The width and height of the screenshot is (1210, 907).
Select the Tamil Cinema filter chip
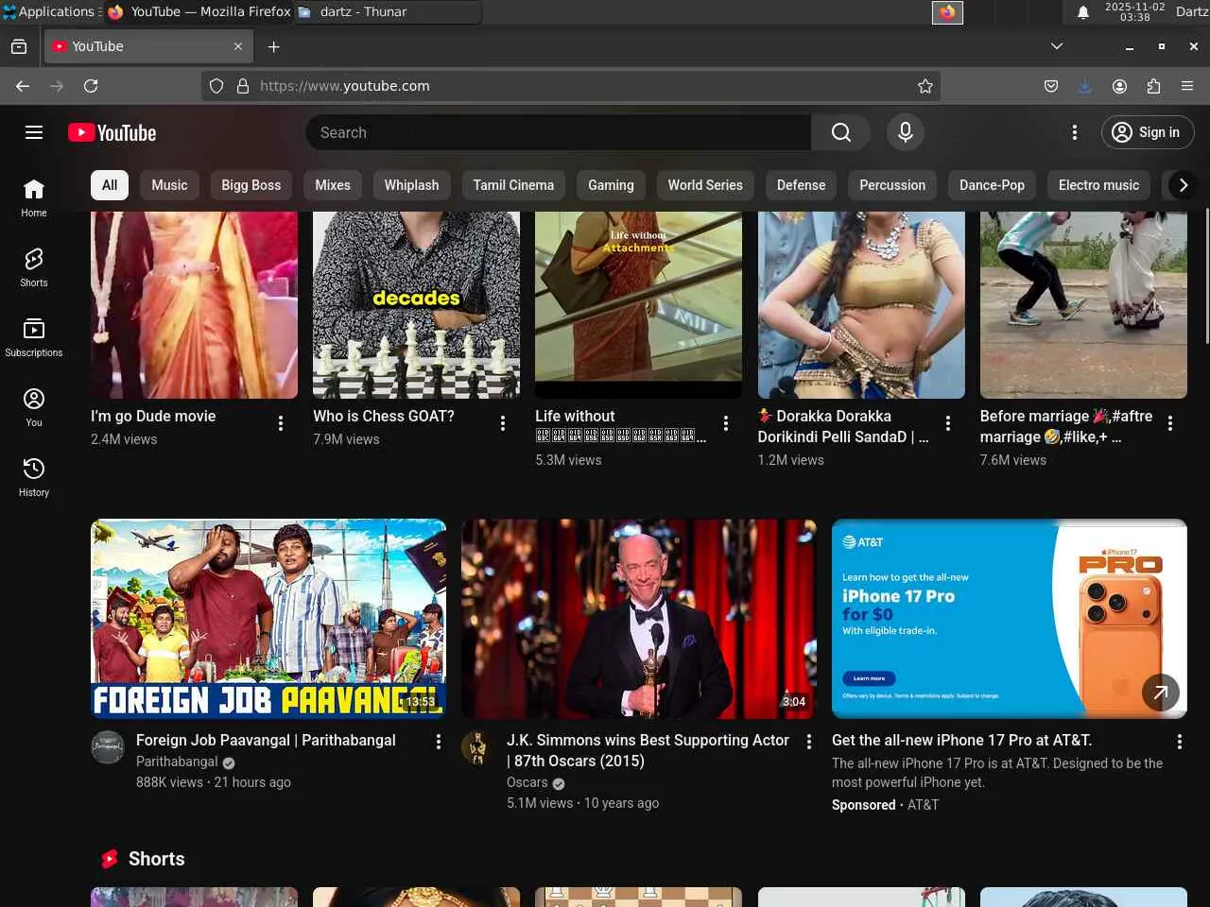point(513,185)
